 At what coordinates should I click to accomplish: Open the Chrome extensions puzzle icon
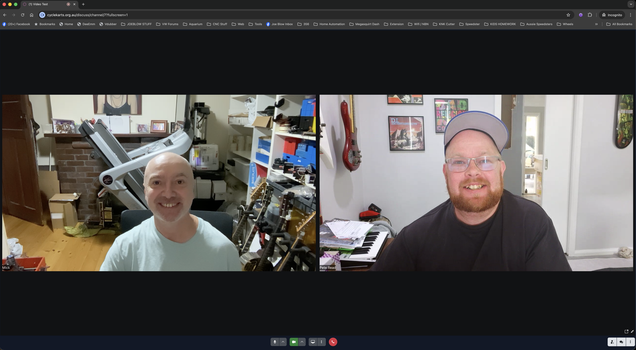click(x=590, y=15)
